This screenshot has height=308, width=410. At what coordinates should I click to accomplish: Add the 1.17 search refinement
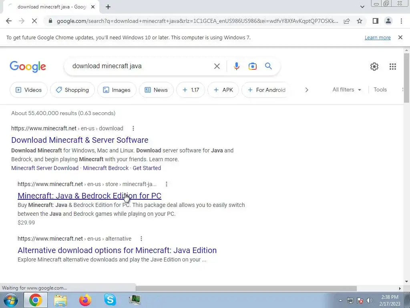pos(191,90)
